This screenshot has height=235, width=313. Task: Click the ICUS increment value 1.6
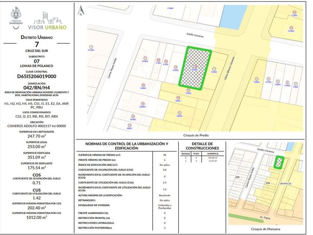click(x=165, y=189)
